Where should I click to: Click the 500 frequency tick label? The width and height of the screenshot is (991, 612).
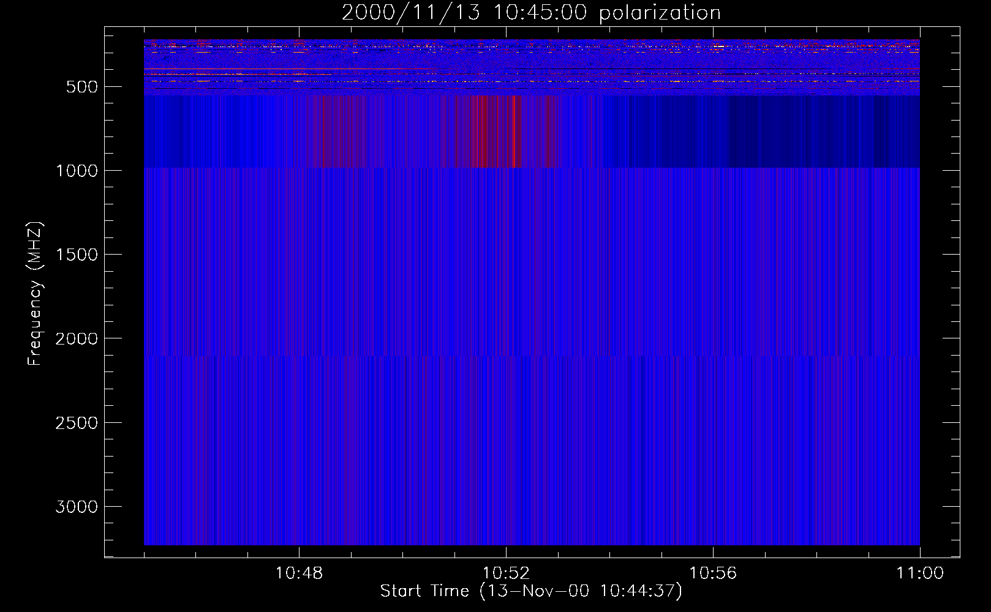point(82,87)
